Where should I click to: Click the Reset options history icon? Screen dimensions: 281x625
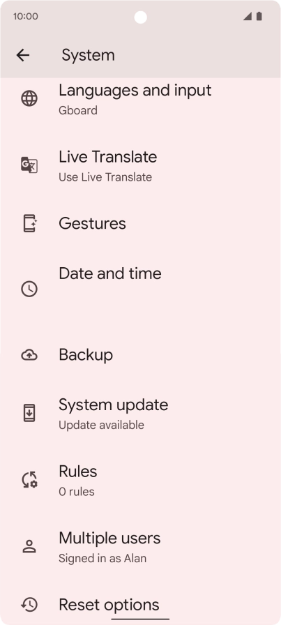pyautogui.click(x=29, y=605)
